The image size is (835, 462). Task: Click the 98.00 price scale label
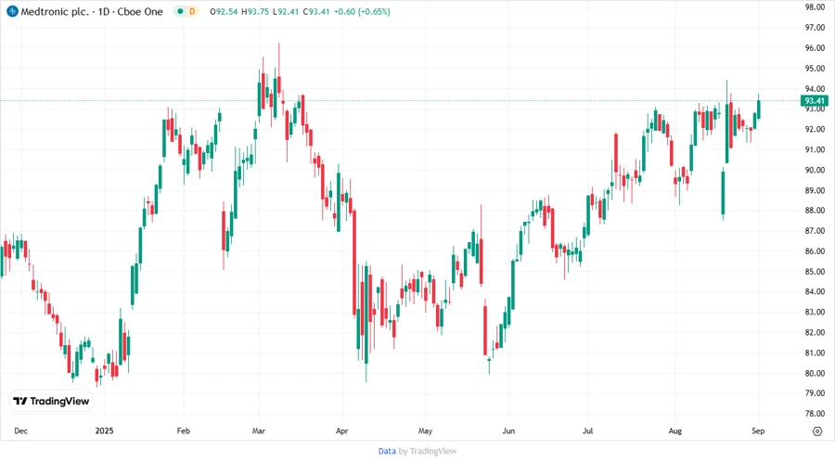coord(815,6)
